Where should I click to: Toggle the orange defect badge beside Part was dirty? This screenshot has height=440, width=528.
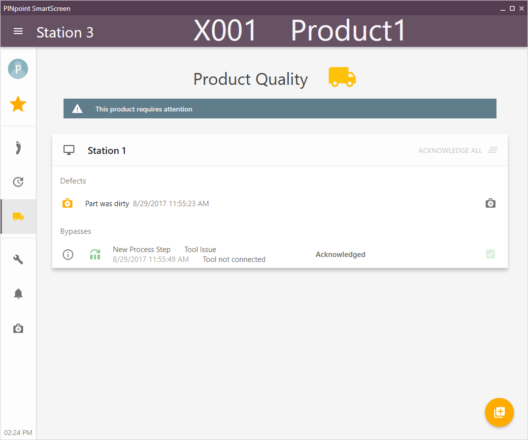[x=67, y=203]
